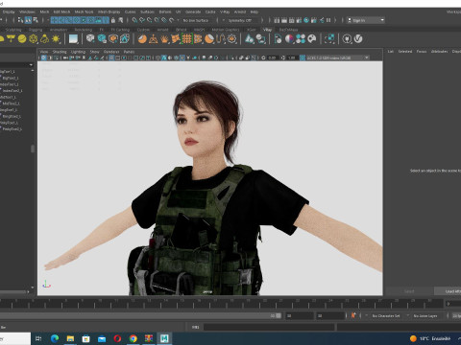The height and width of the screenshot is (345, 461).
Task: Click the No Live Surface field
Action: click(x=196, y=20)
